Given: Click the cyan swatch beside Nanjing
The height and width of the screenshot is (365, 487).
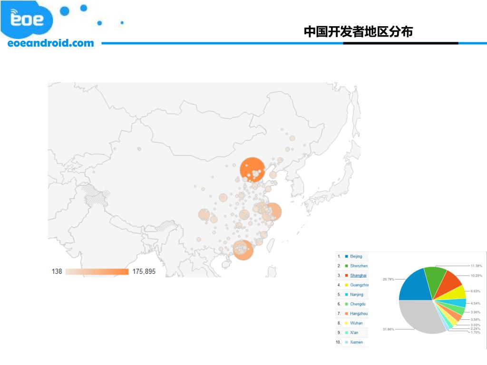Looking at the screenshot, I should coord(346,295).
